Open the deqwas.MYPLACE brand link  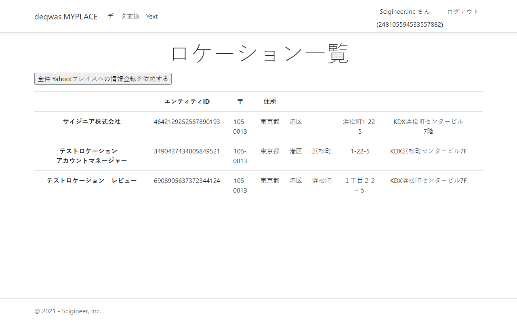[x=66, y=17]
